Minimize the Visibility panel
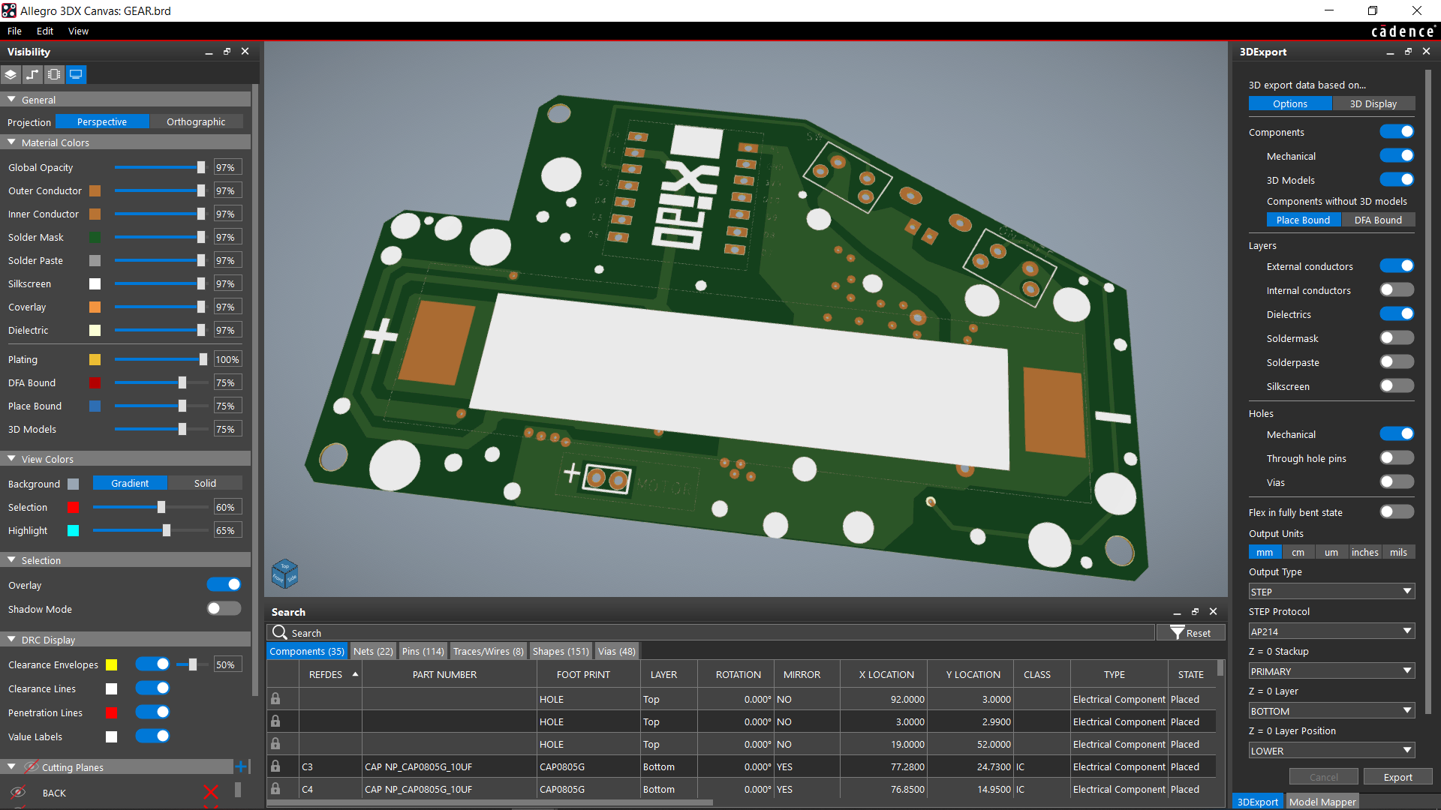 (209, 52)
